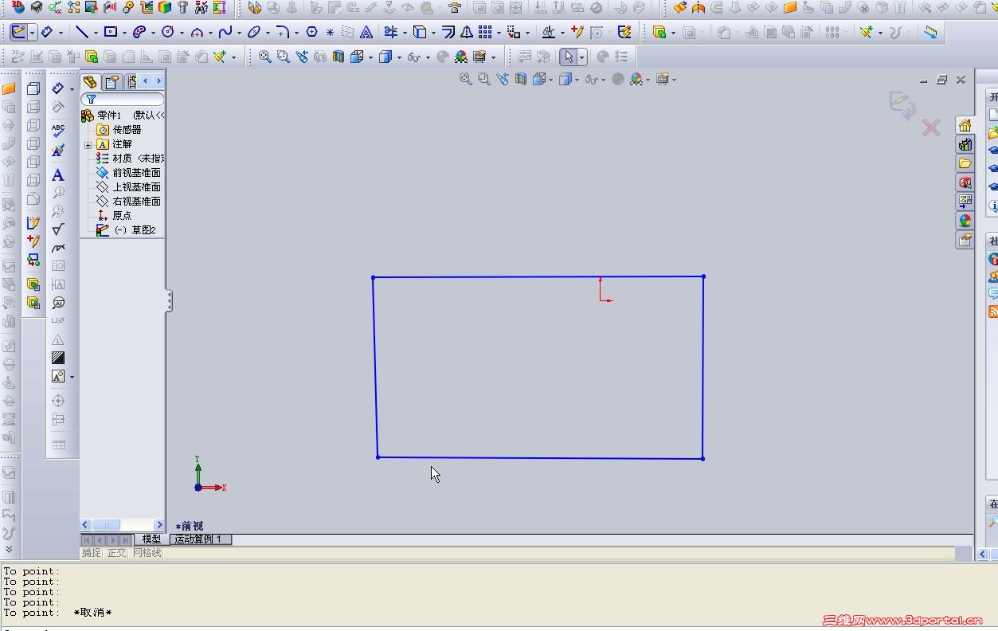Select the Convert Entities tool
Viewport: 998px width, 631px height.
(x=420, y=33)
